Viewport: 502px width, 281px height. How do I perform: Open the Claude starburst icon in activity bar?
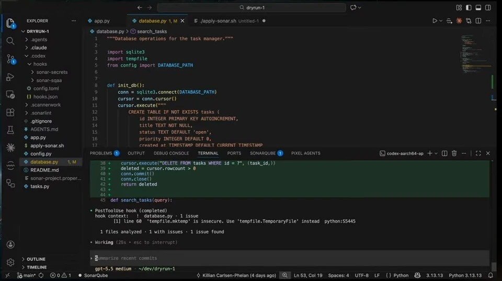[x=10, y=147]
